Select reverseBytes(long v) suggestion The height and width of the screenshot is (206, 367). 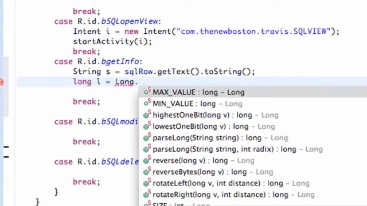[x=253, y=172]
